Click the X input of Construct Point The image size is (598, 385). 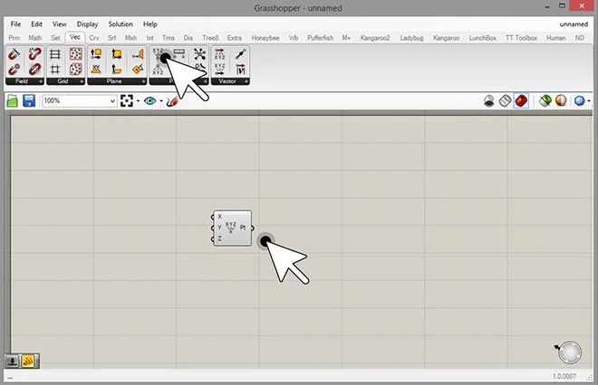(217, 217)
